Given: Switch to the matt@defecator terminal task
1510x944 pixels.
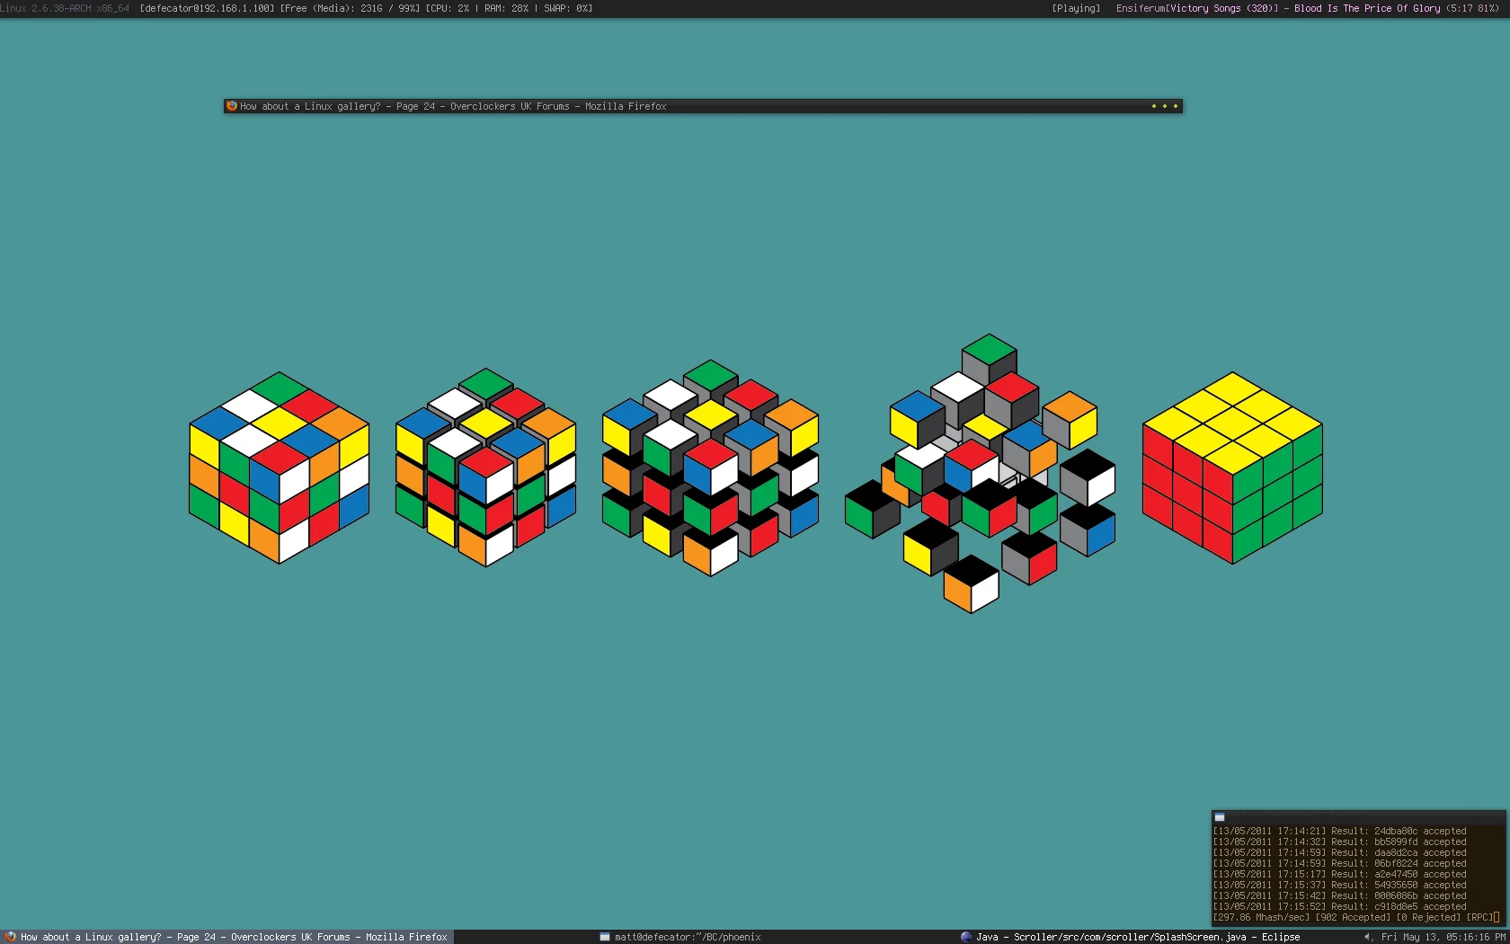Looking at the screenshot, I should [680, 937].
